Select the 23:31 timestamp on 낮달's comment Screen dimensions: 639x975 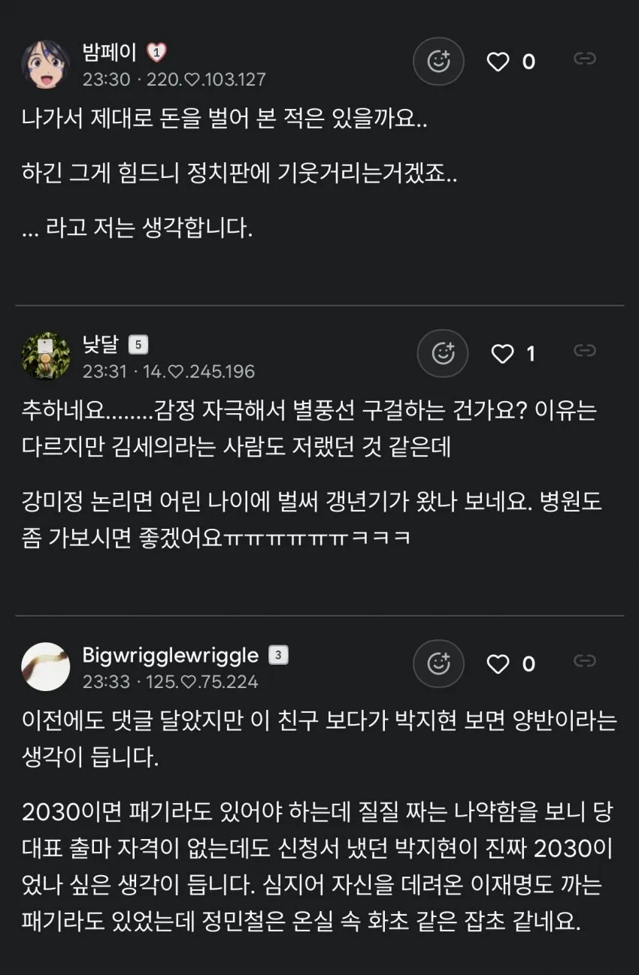point(104,371)
